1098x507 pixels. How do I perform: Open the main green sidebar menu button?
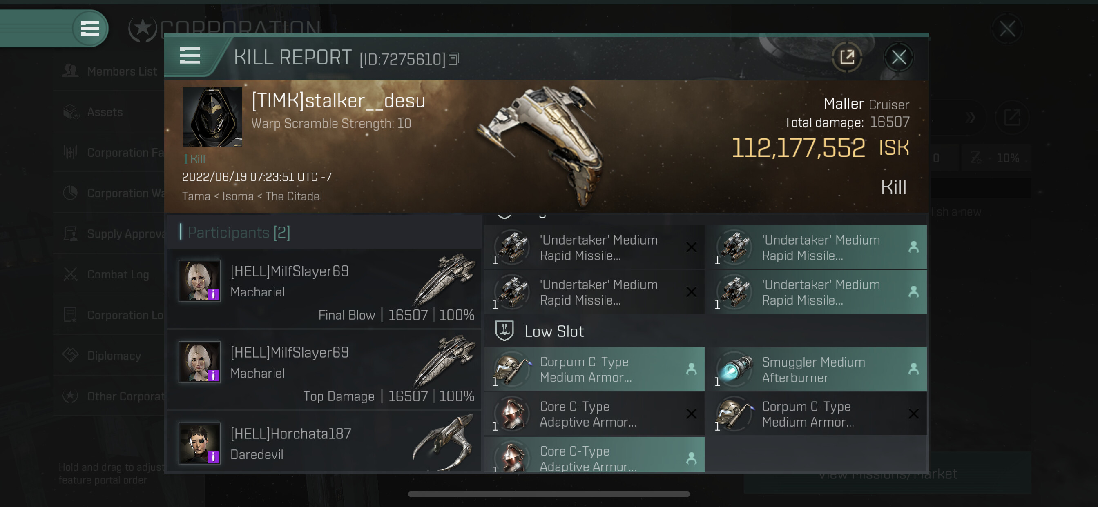tap(89, 29)
